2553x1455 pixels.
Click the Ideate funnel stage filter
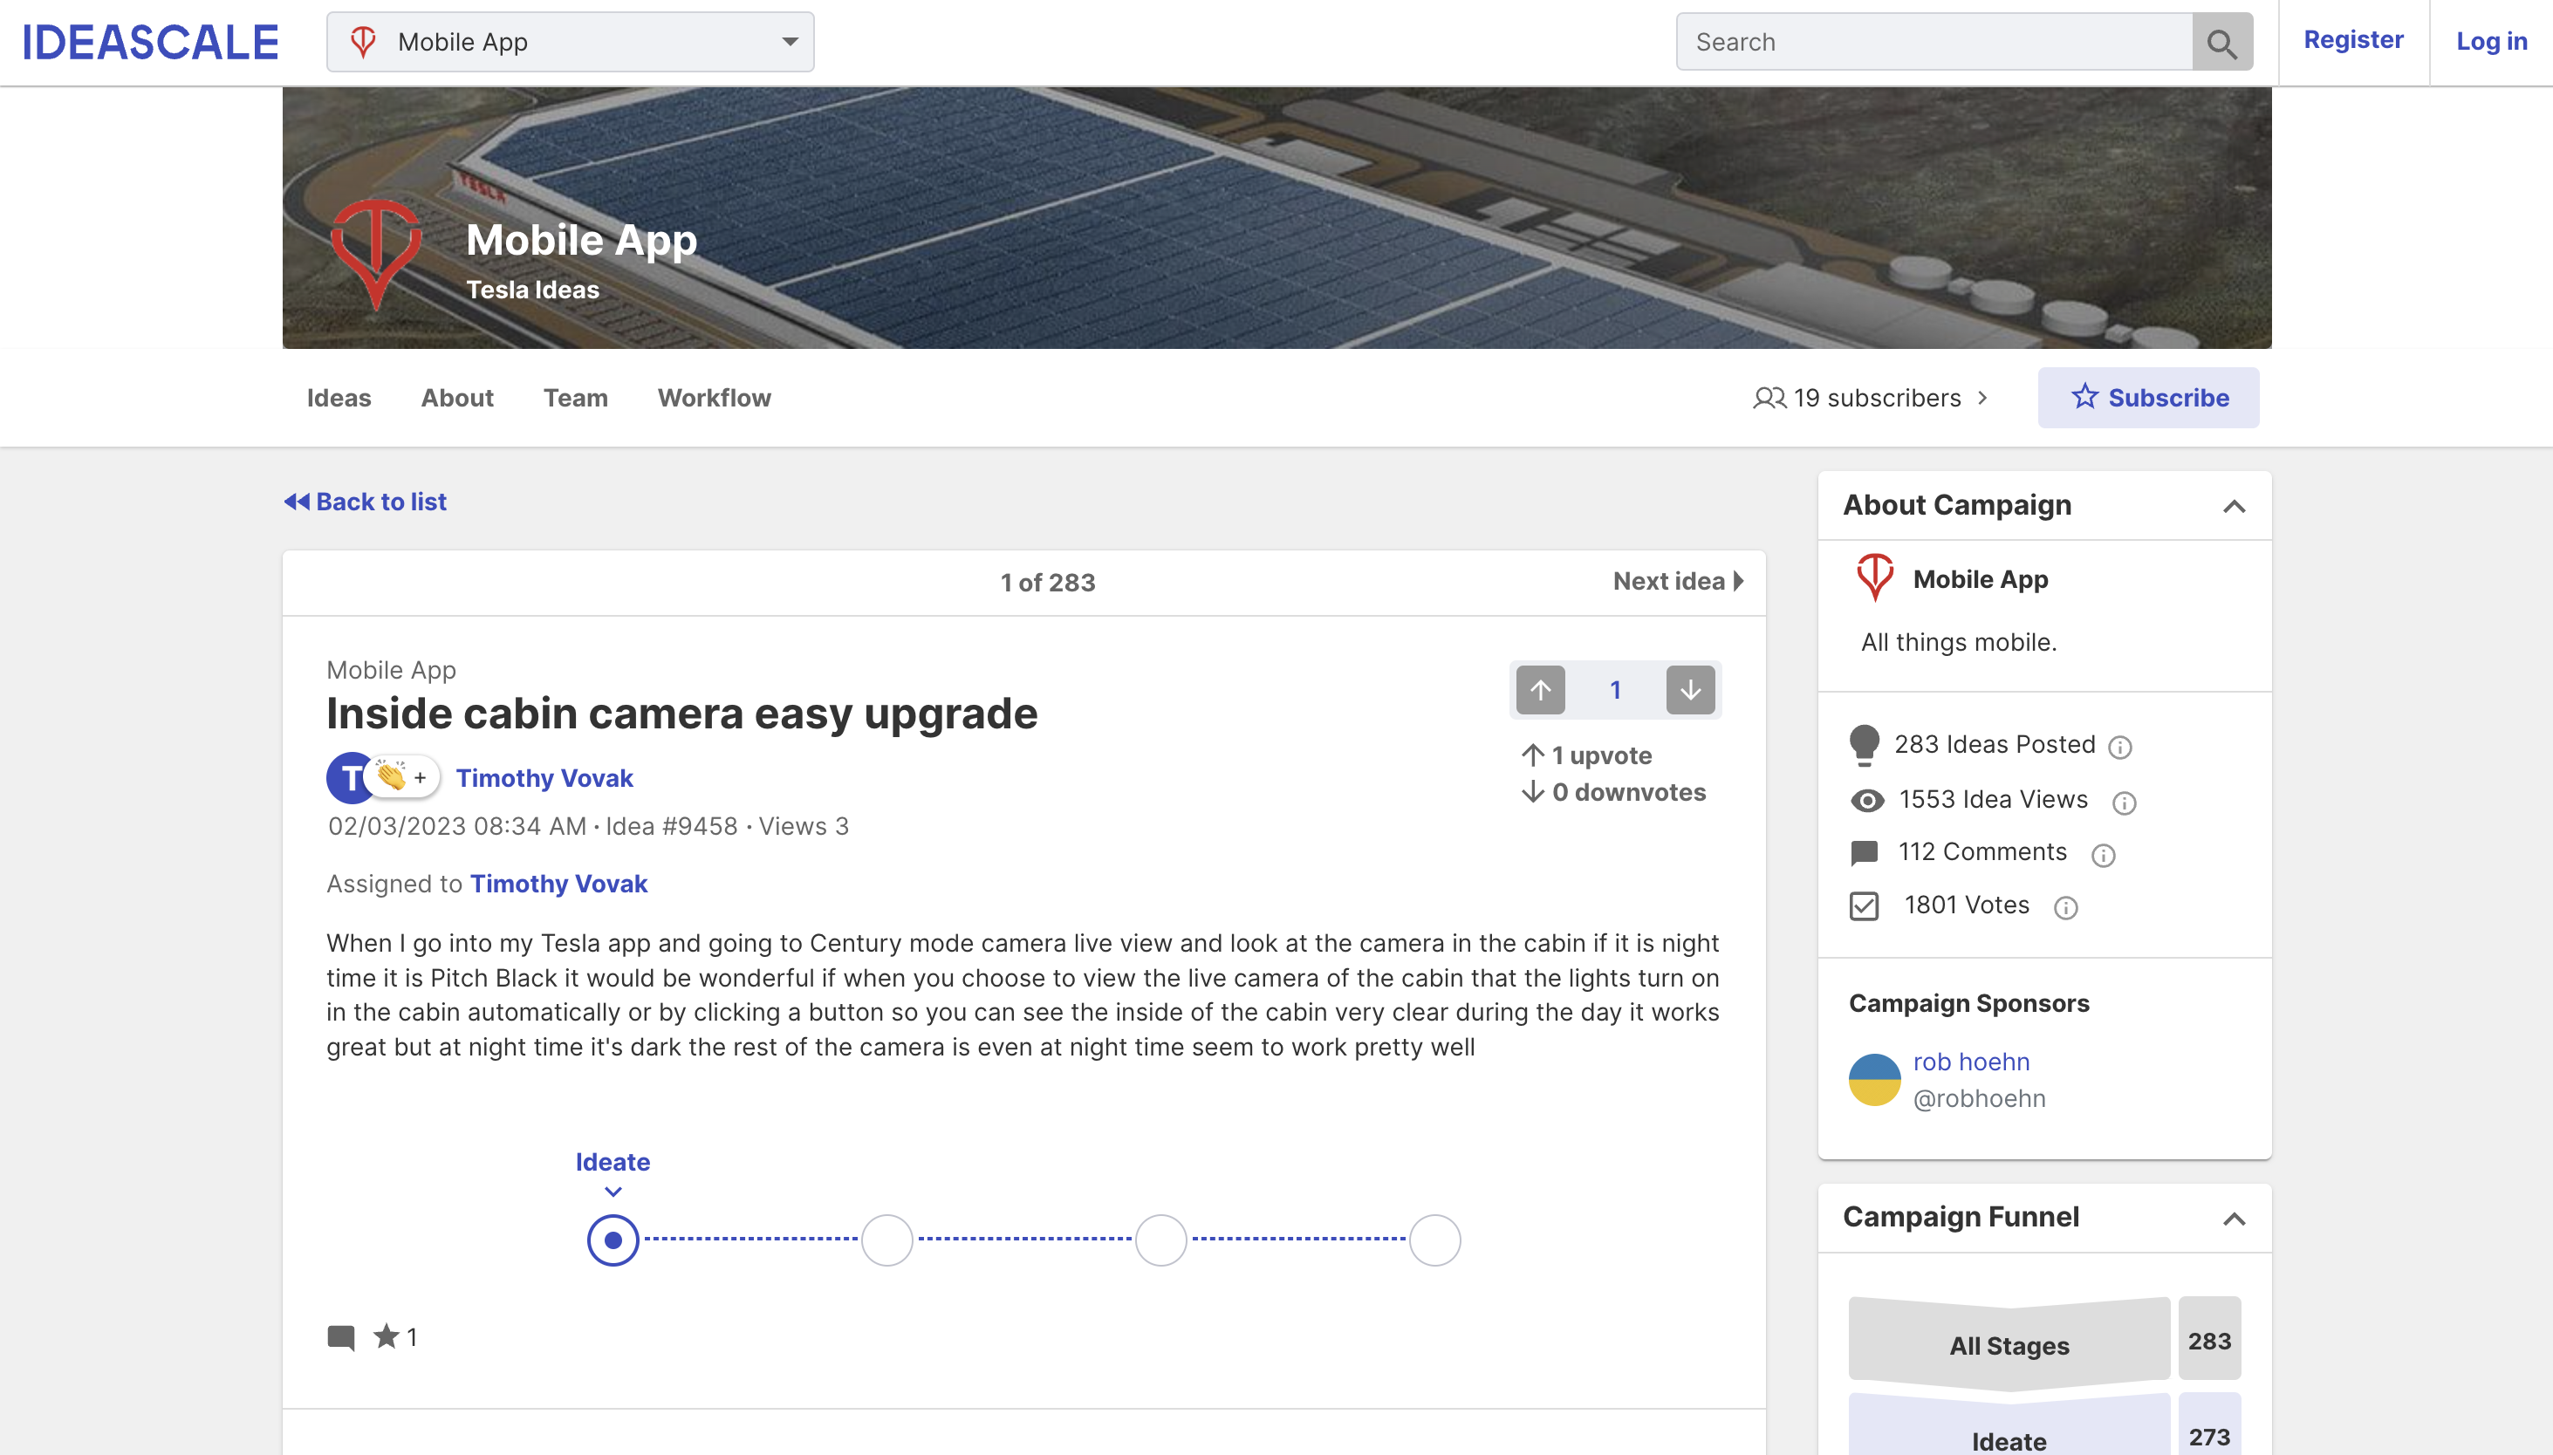point(2008,1432)
